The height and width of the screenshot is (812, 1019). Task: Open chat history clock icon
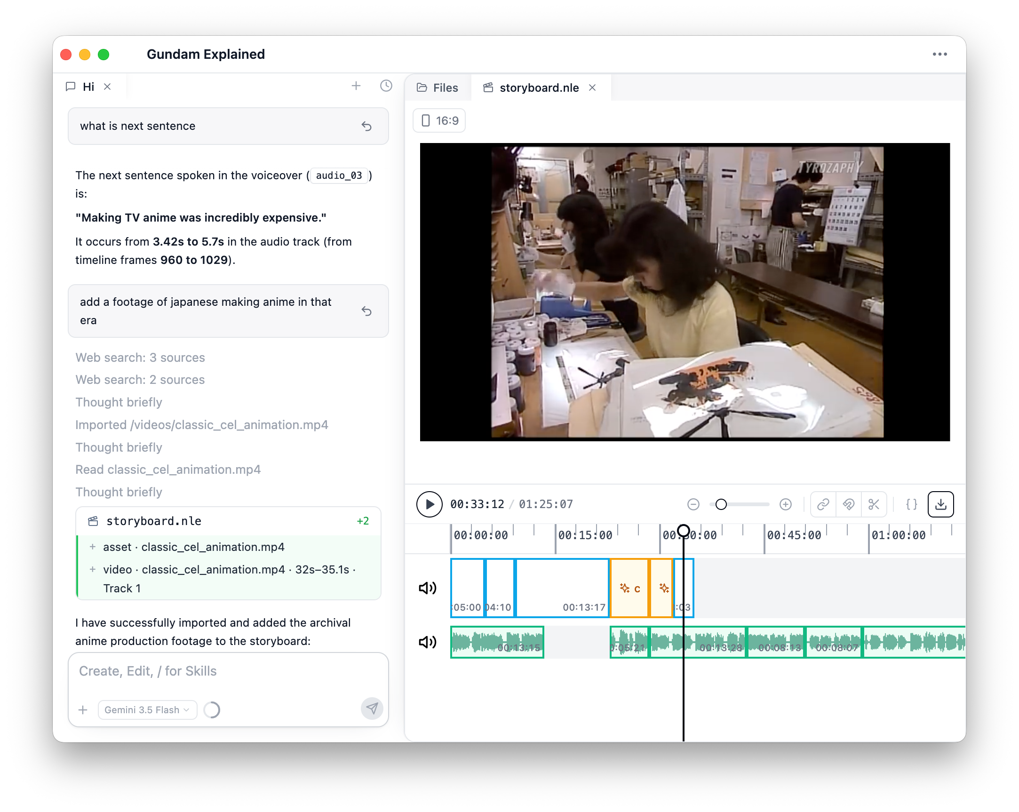click(x=386, y=86)
